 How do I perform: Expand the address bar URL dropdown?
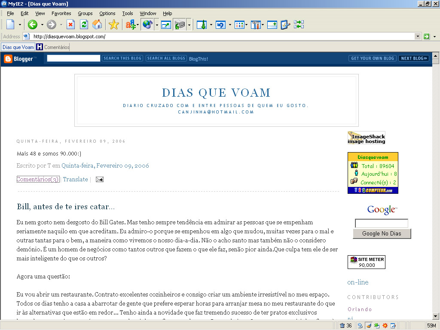tap(418, 37)
